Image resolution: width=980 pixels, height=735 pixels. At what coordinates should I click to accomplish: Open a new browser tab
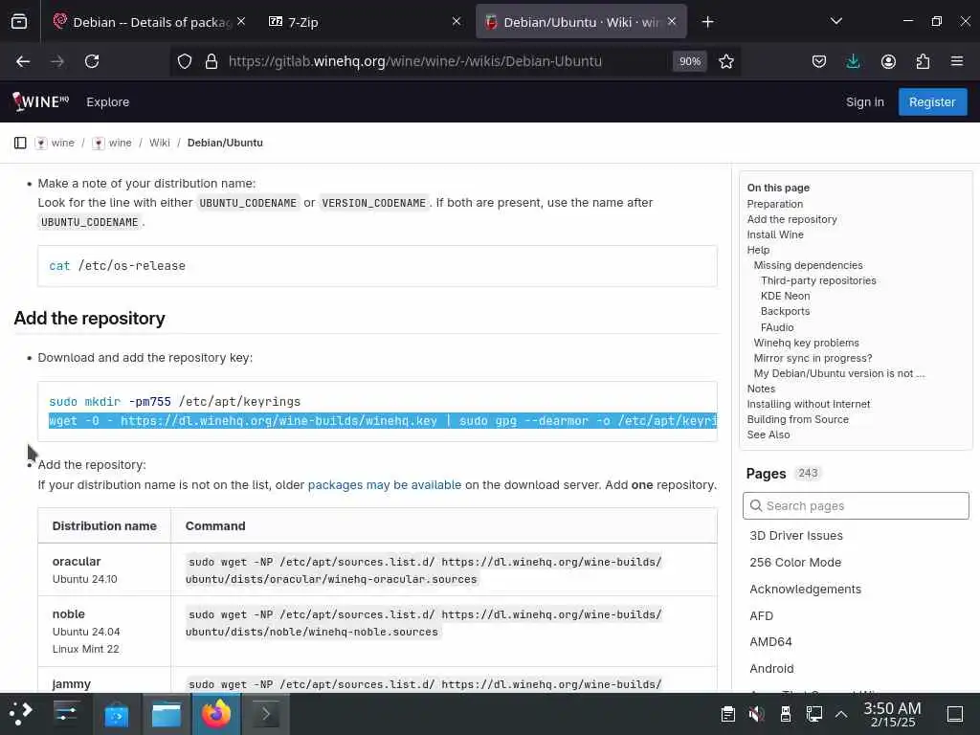point(707,22)
